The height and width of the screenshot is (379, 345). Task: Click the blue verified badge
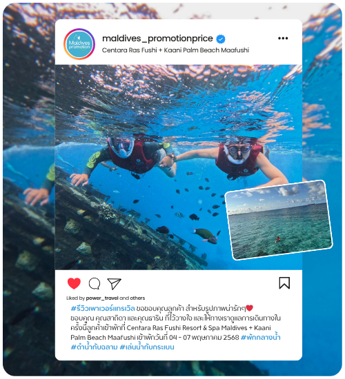coord(220,39)
